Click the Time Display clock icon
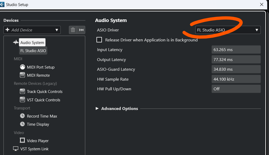The image size is (269, 155). point(22,124)
